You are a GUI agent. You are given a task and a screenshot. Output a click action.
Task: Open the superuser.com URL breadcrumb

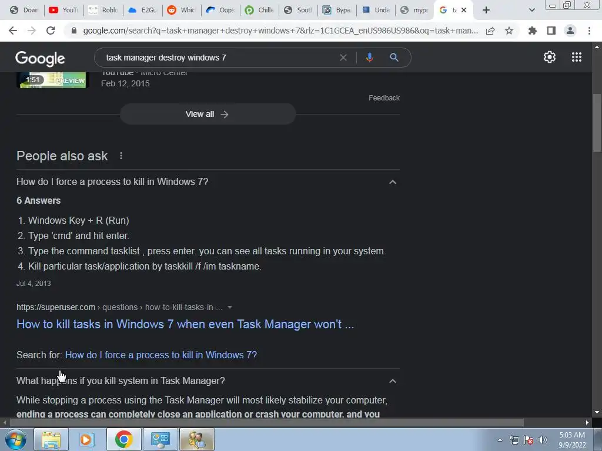point(119,307)
